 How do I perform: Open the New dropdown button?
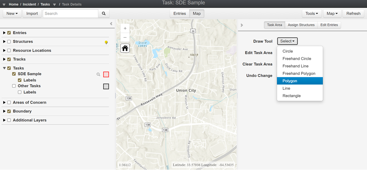pos(12,14)
